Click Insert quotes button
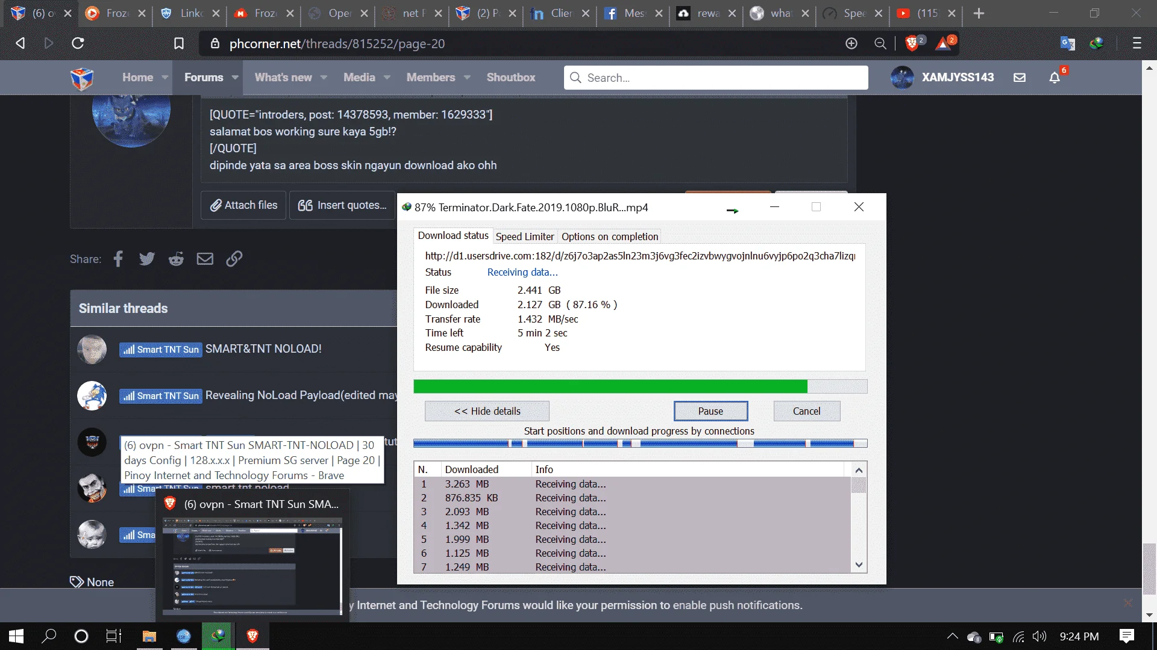The width and height of the screenshot is (1157, 650). tap(342, 205)
